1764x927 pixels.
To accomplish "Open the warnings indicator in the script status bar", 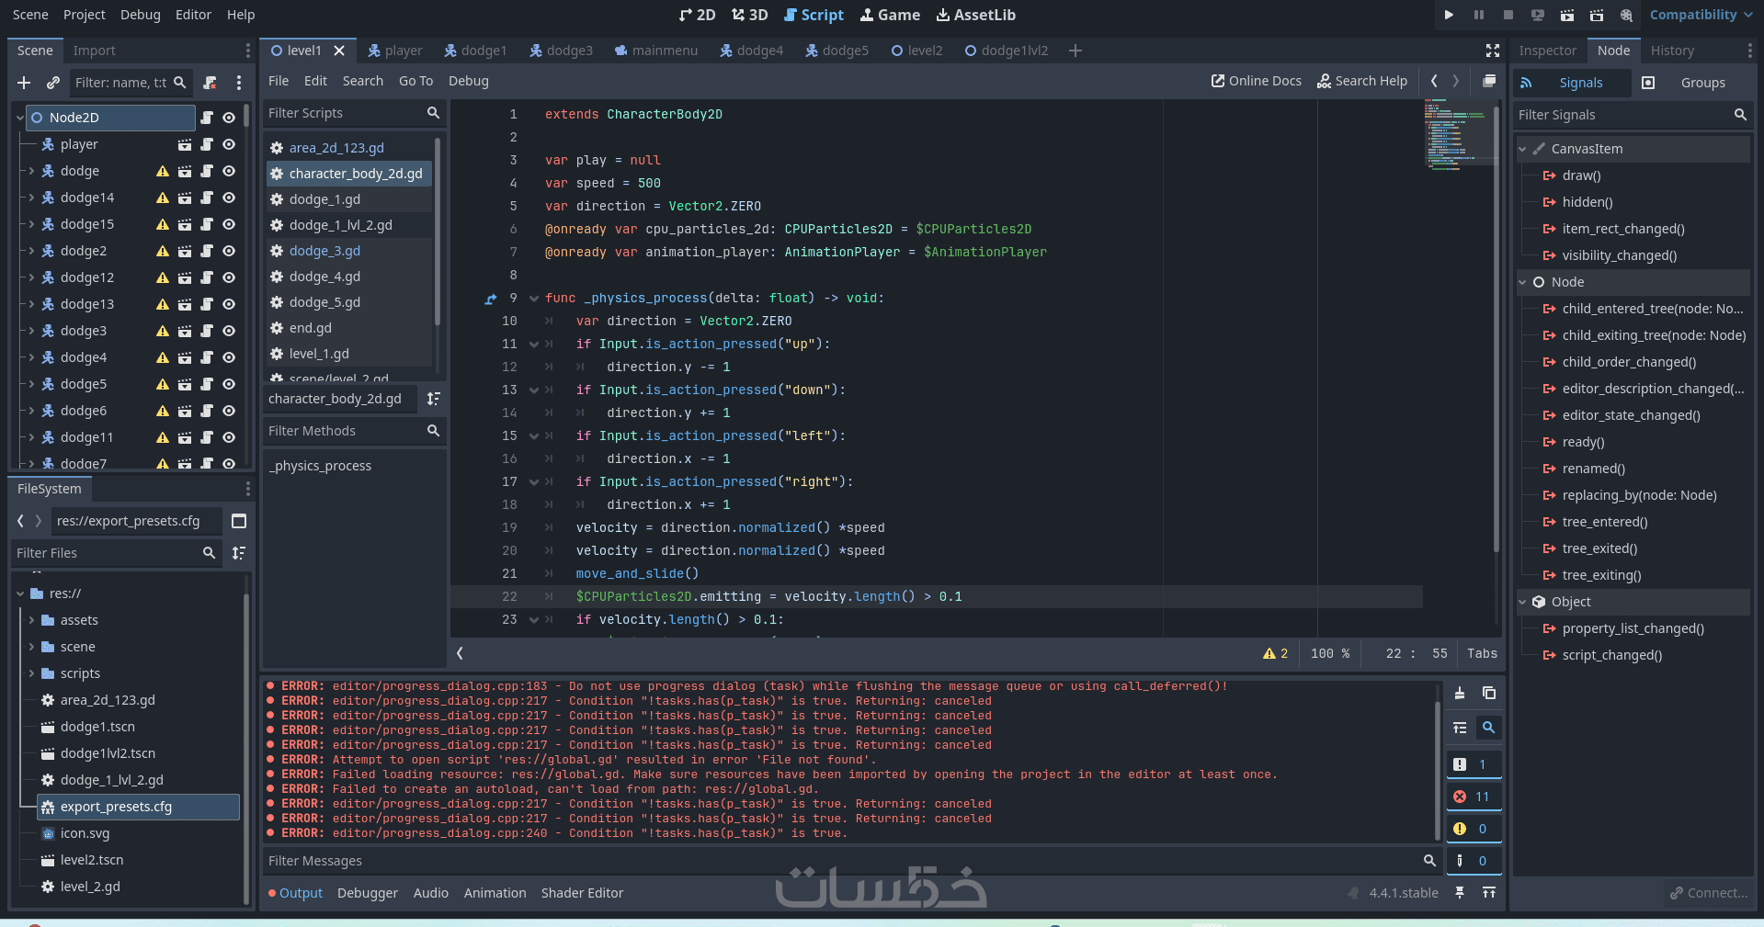I will click(1275, 653).
